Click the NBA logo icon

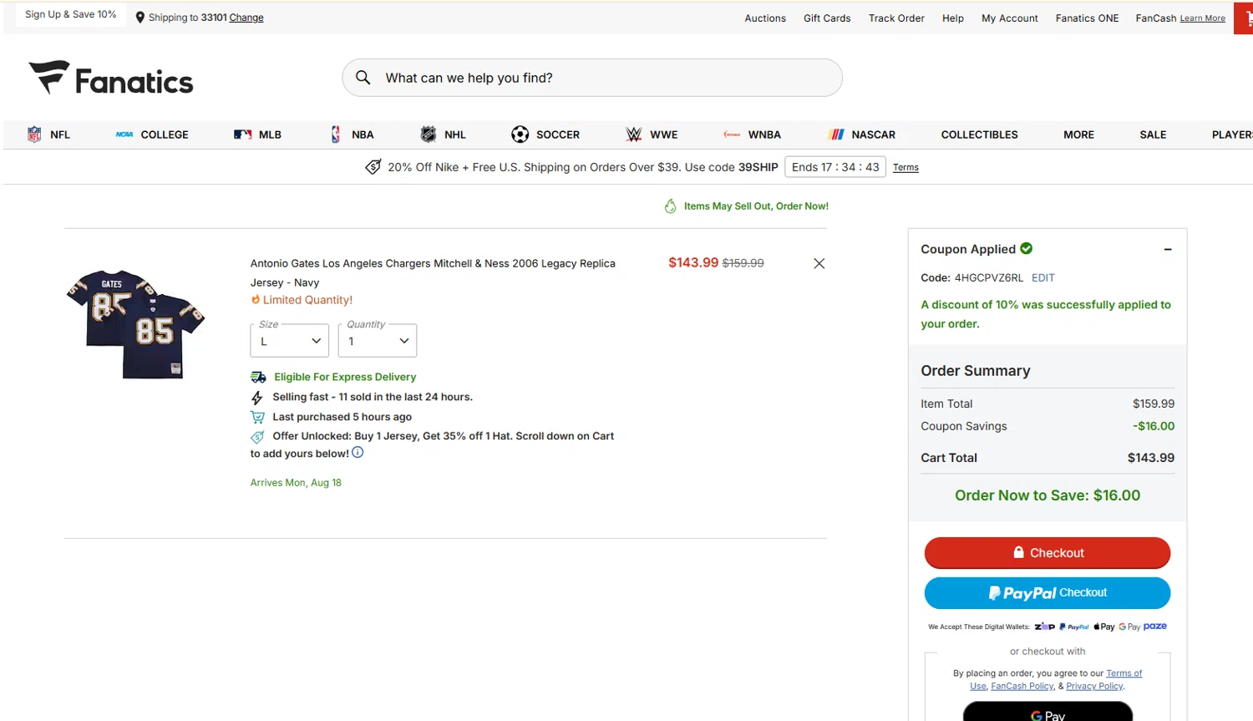336,135
